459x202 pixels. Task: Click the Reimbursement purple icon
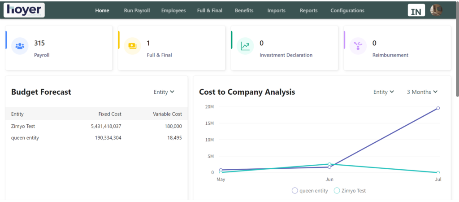[358, 46]
